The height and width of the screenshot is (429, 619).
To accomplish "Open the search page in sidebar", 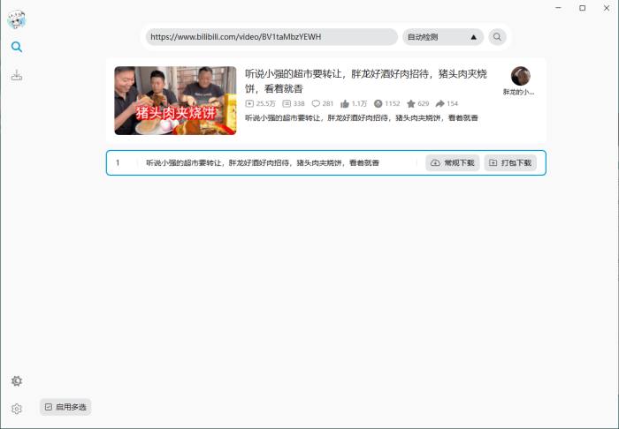I will pyautogui.click(x=17, y=47).
